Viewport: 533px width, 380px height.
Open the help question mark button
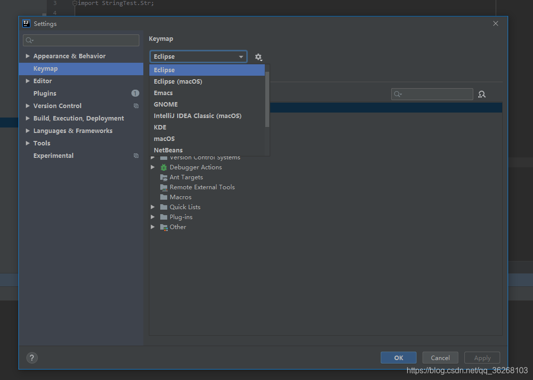(32, 358)
